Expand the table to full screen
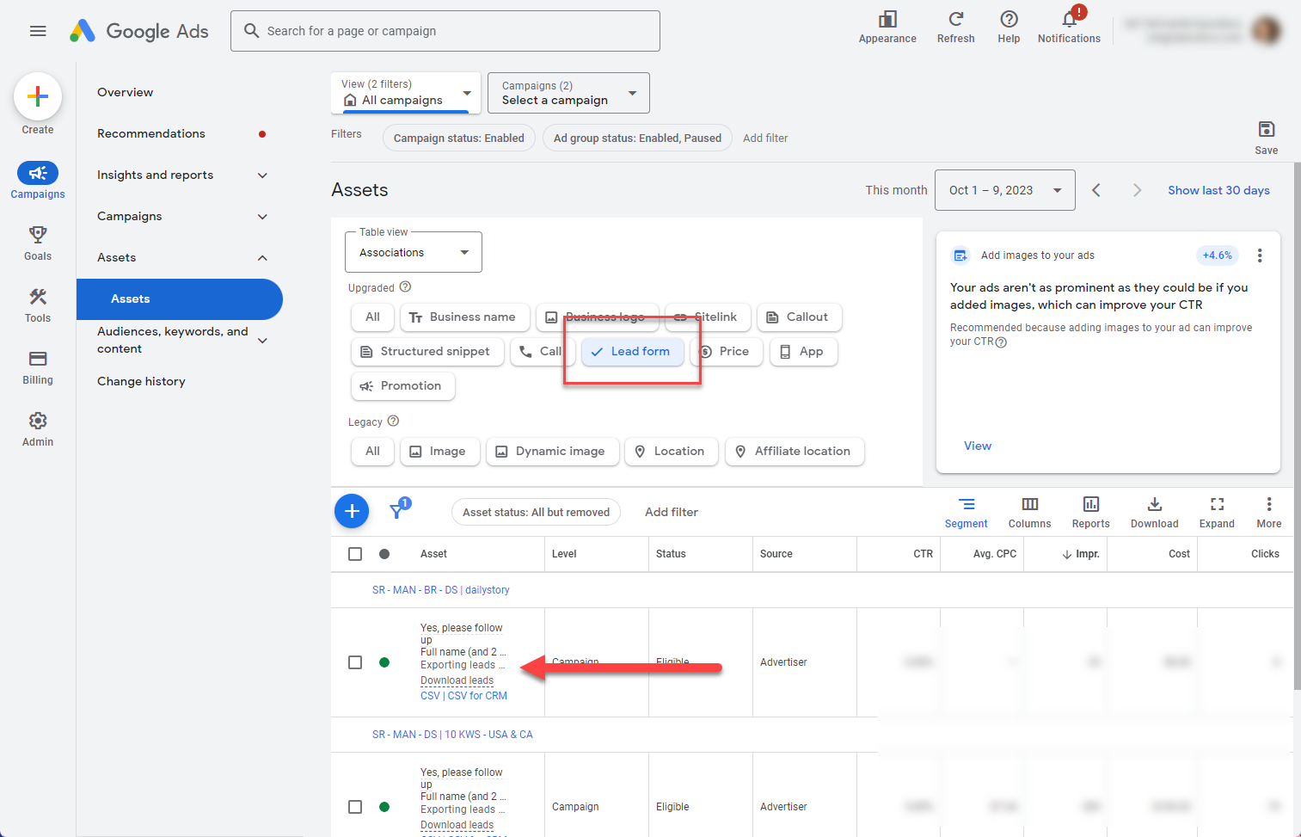This screenshot has width=1301, height=837. pyautogui.click(x=1217, y=513)
